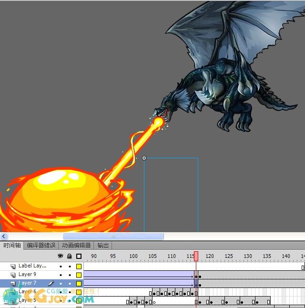Switch to the 输出 tab
The image size is (305, 308).
click(103, 246)
